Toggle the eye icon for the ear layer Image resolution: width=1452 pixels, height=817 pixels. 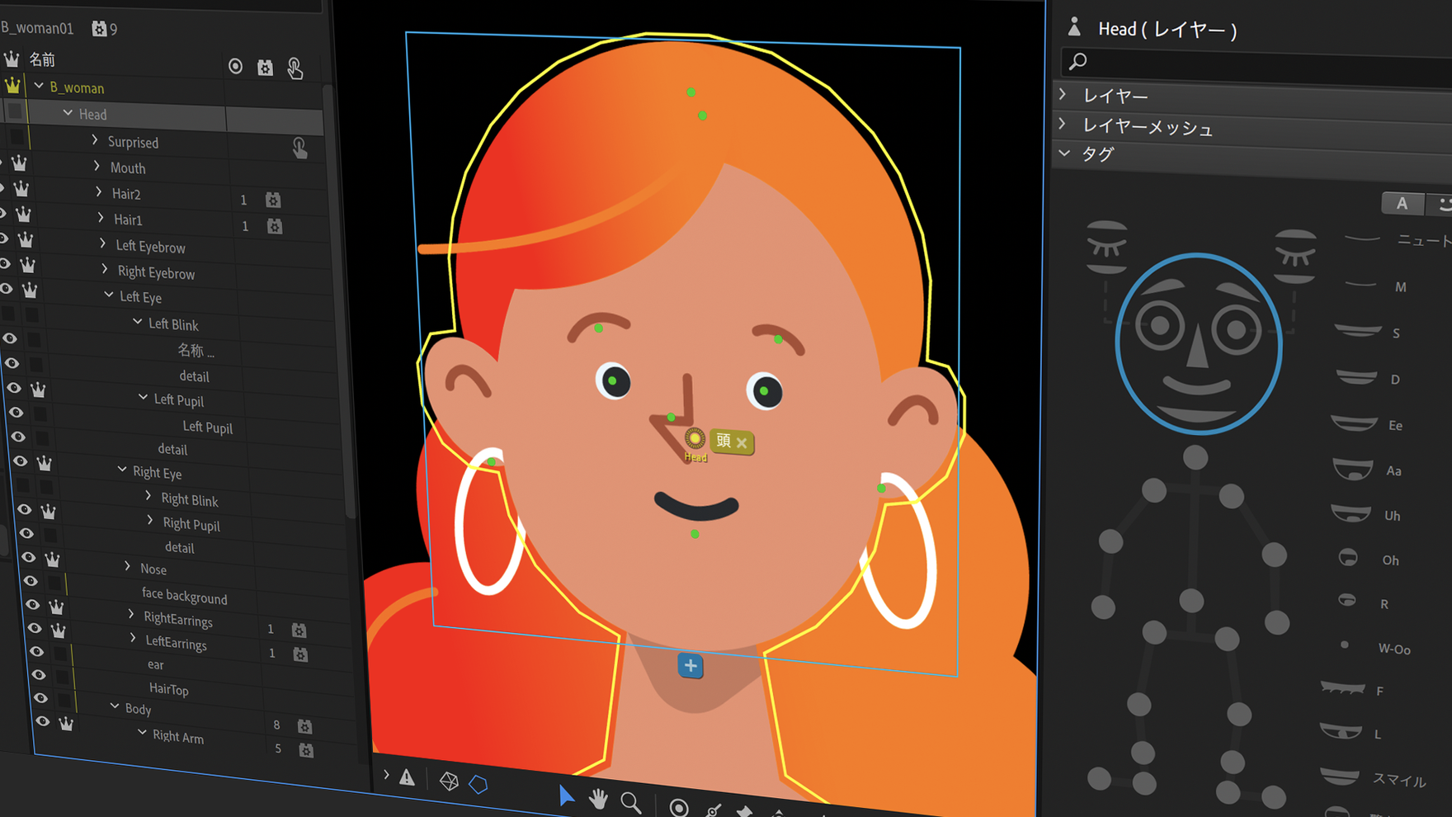37,652
